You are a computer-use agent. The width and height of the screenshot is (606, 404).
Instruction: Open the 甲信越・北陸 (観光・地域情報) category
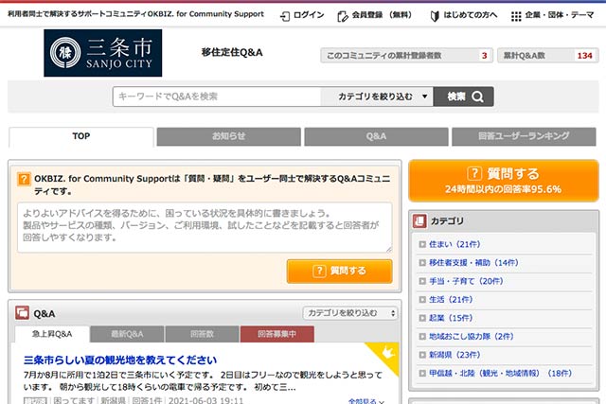coord(500,373)
